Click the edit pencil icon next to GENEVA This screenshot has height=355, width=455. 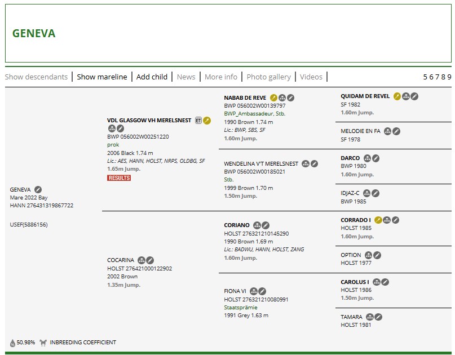[38, 189]
